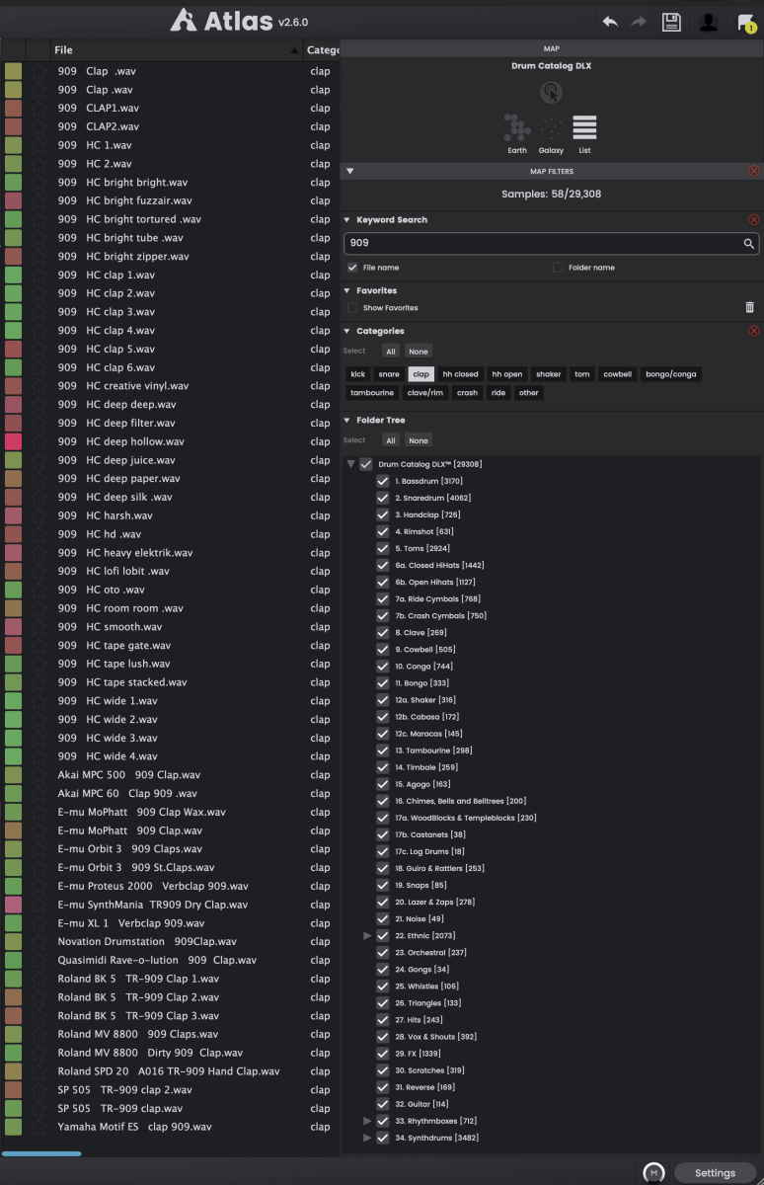Enable the Folder name search option

point(558,268)
